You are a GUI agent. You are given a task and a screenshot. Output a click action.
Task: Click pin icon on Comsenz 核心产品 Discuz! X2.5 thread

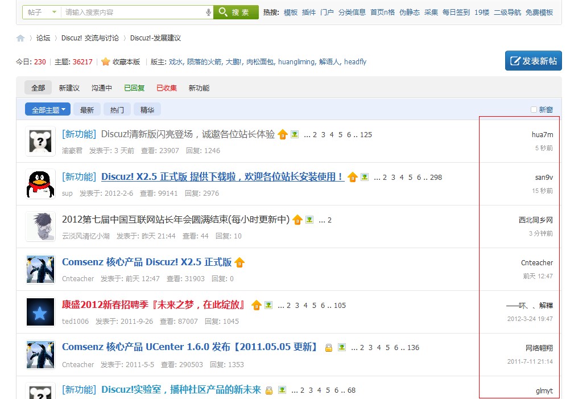click(x=239, y=262)
